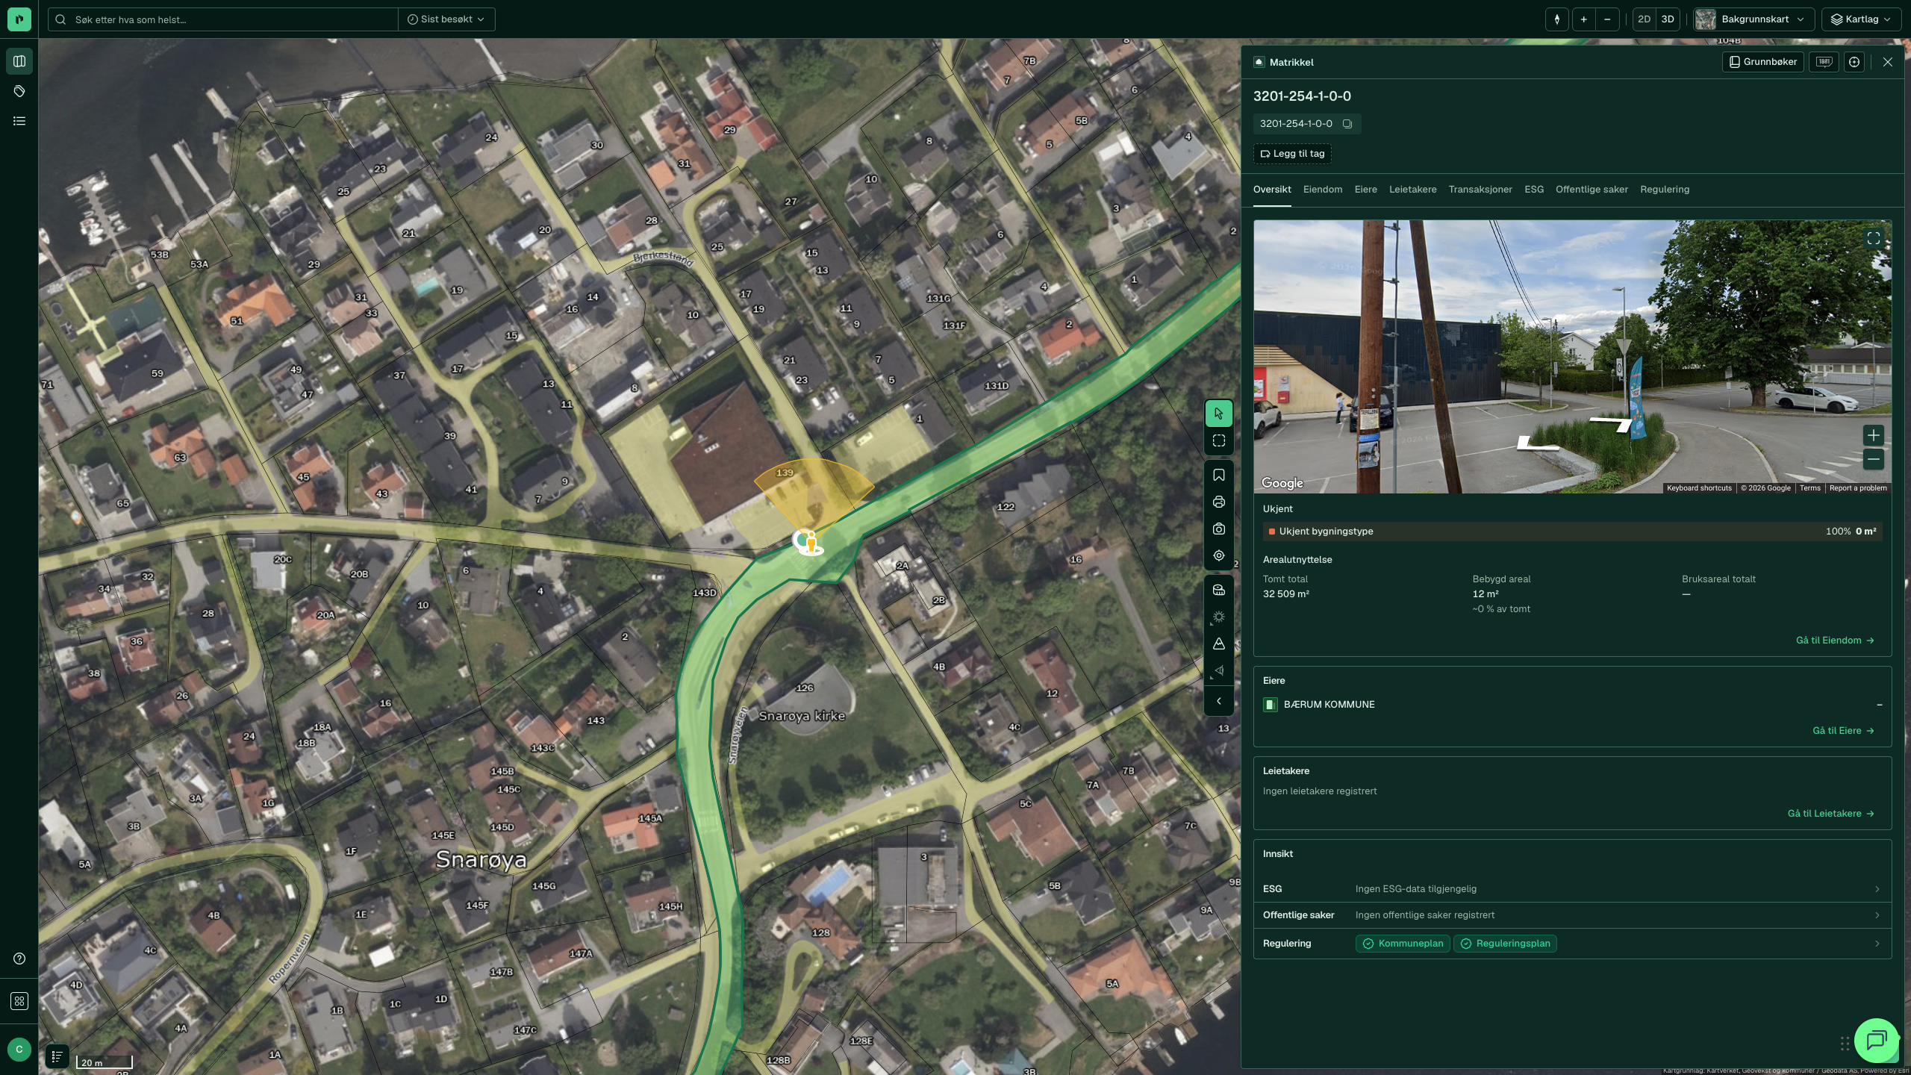Activate the rectangular area selection tool
1911x1075 pixels.
(1218, 440)
